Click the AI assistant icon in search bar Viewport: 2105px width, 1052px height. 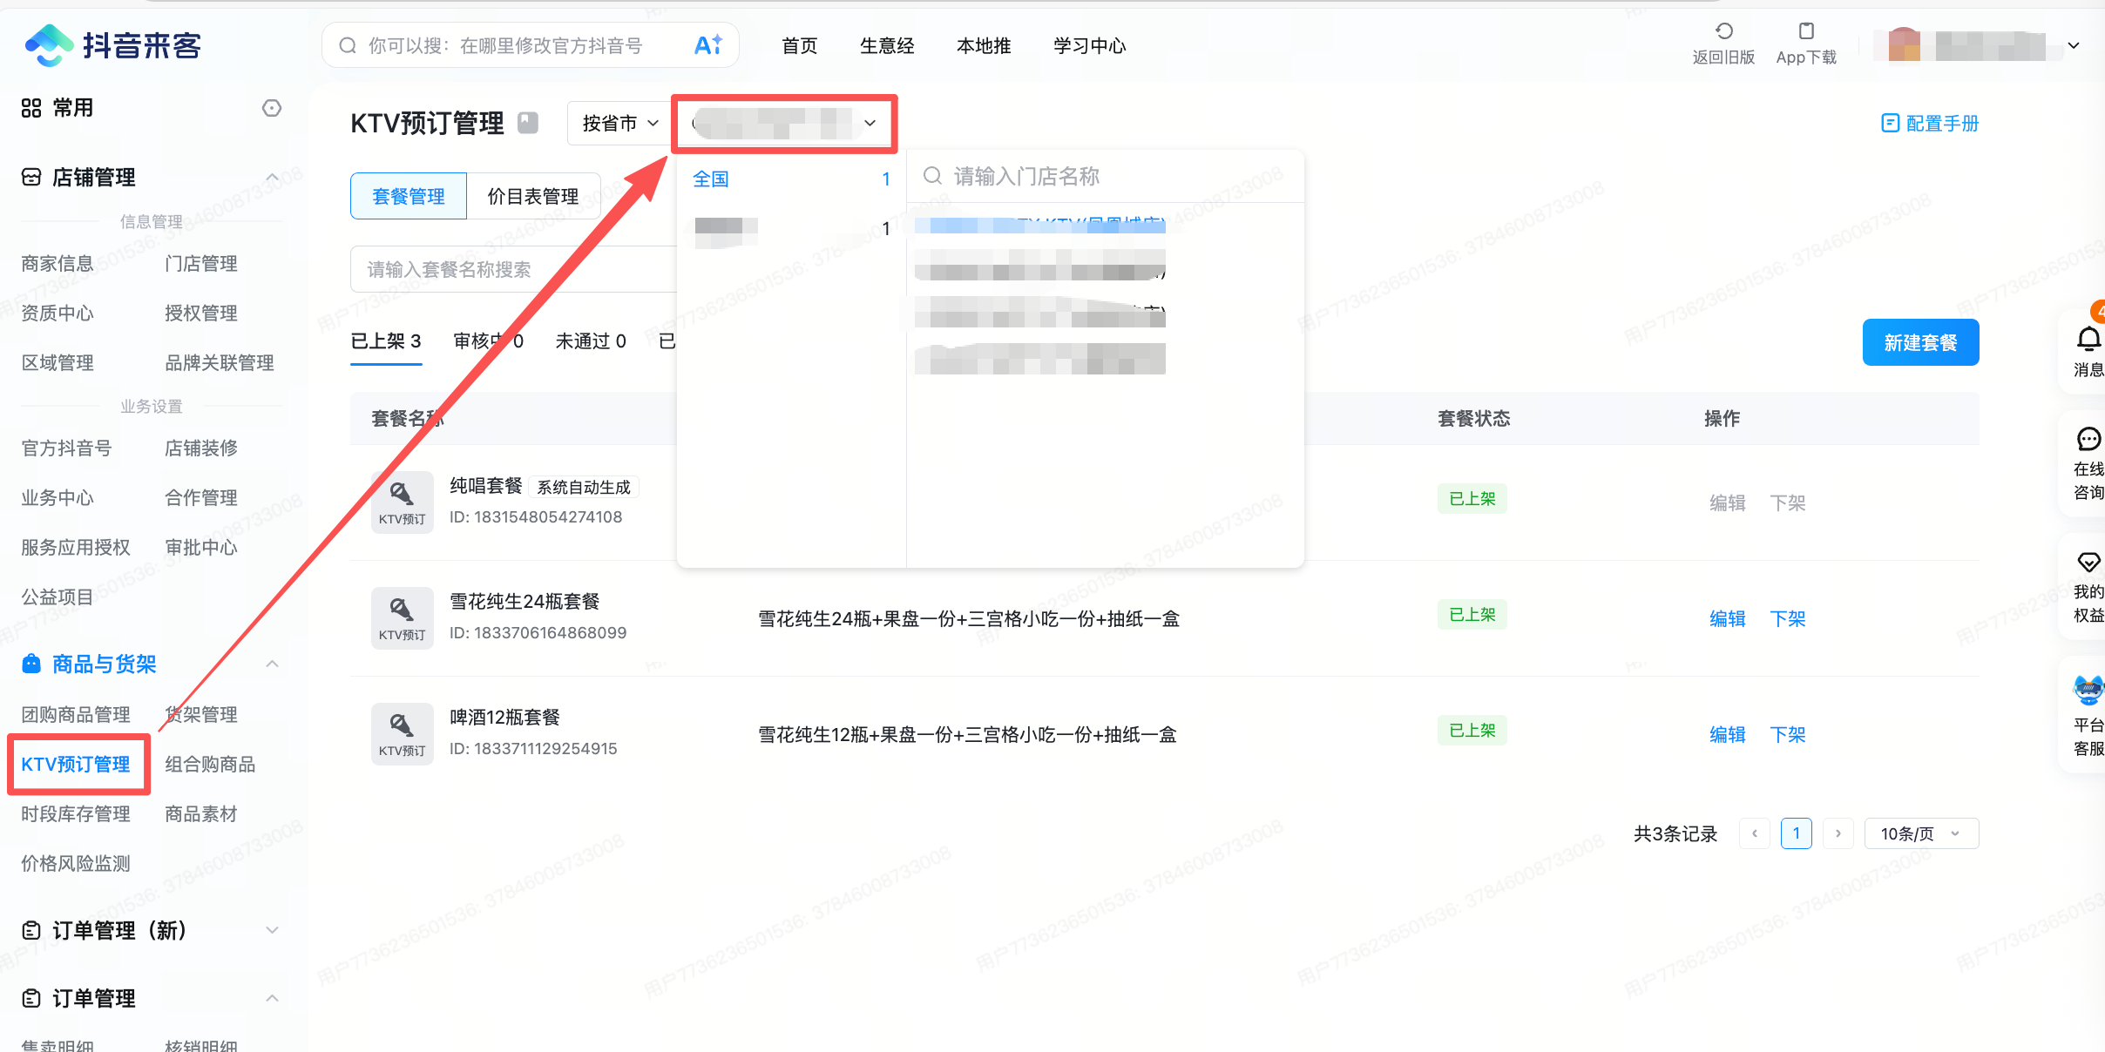tap(708, 45)
